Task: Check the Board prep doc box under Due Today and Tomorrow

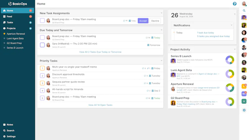Action: tap(42, 38)
